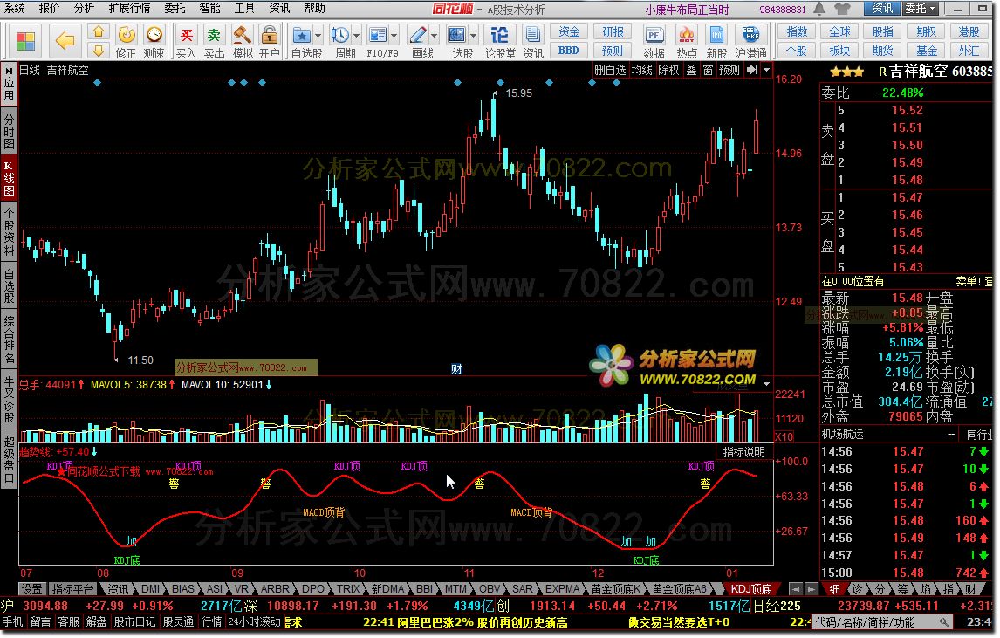1000x638 pixels.
Task: Toggle 预测 forecast on chart header
Action: point(729,70)
